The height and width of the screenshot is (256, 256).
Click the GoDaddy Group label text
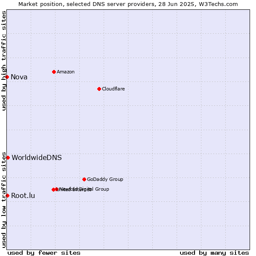(x=105, y=179)
